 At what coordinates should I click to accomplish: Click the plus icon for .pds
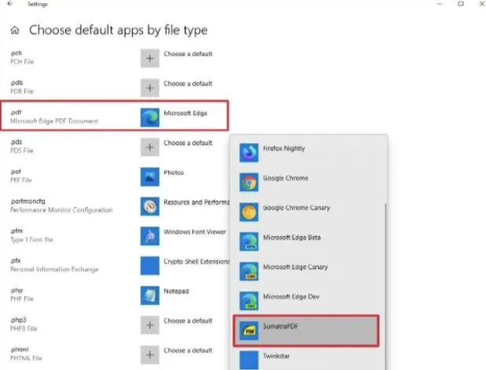point(150,147)
